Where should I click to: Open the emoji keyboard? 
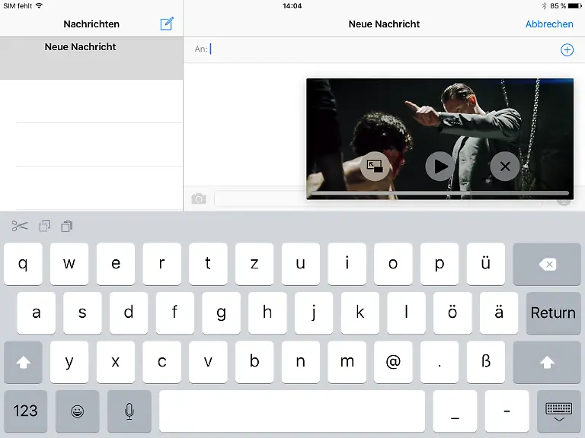pyautogui.click(x=77, y=411)
